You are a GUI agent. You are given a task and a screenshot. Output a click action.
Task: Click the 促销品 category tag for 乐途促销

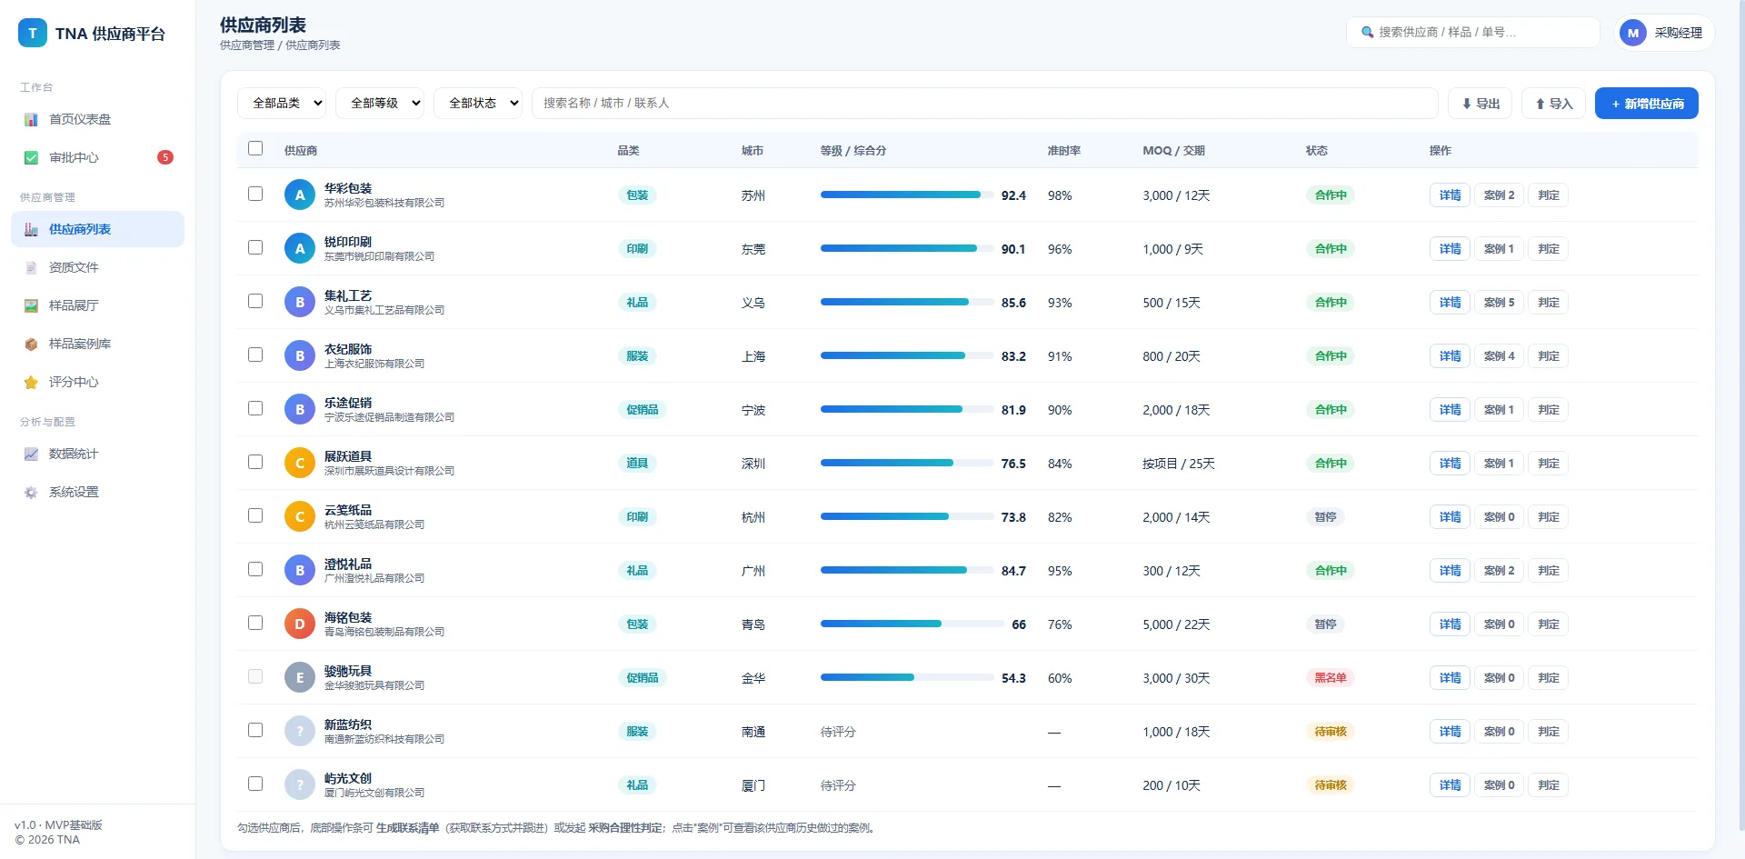642,409
